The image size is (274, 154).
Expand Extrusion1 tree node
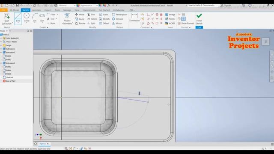[1, 49]
